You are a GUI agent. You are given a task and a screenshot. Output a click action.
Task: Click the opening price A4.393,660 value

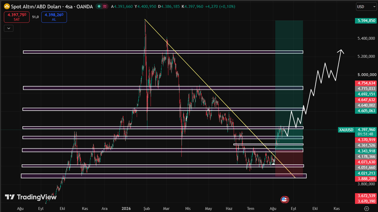pyautogui.click(x=121, y=6)
